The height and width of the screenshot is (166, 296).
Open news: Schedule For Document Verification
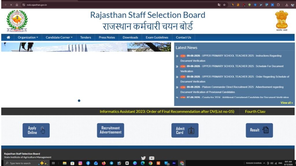[232, 69]
